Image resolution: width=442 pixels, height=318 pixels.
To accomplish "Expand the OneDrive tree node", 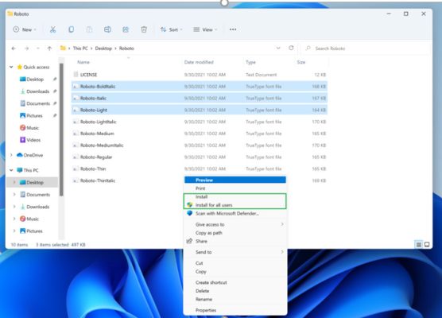I will (11, 155).
